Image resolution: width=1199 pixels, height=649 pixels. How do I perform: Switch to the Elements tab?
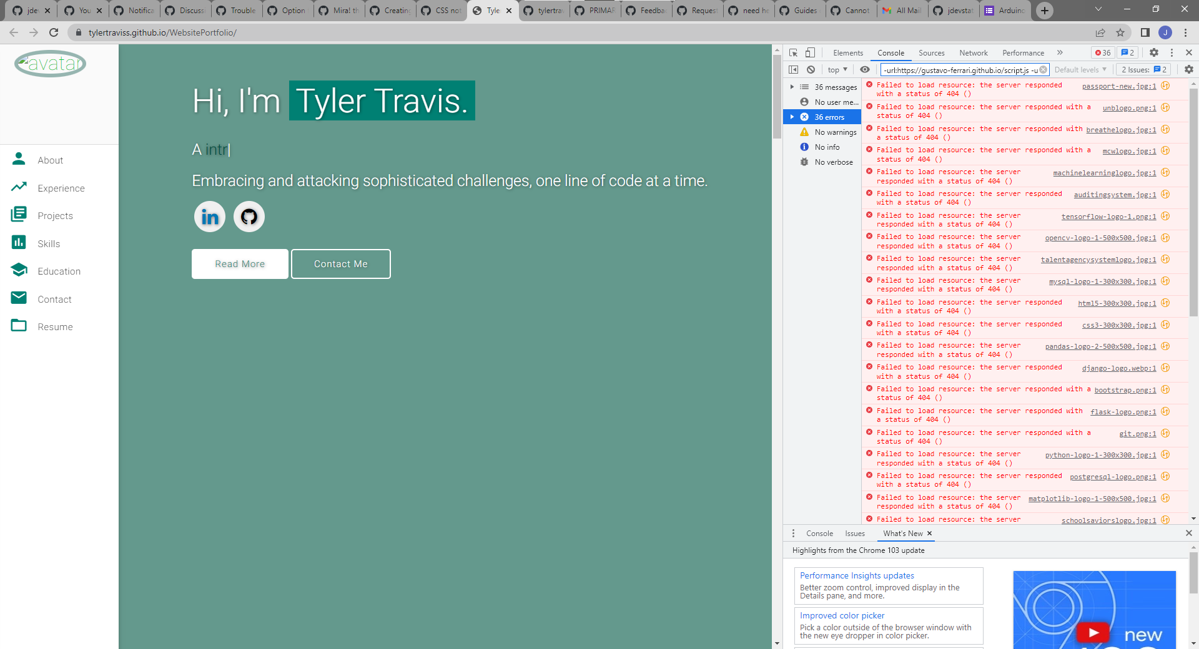[848, 53]
